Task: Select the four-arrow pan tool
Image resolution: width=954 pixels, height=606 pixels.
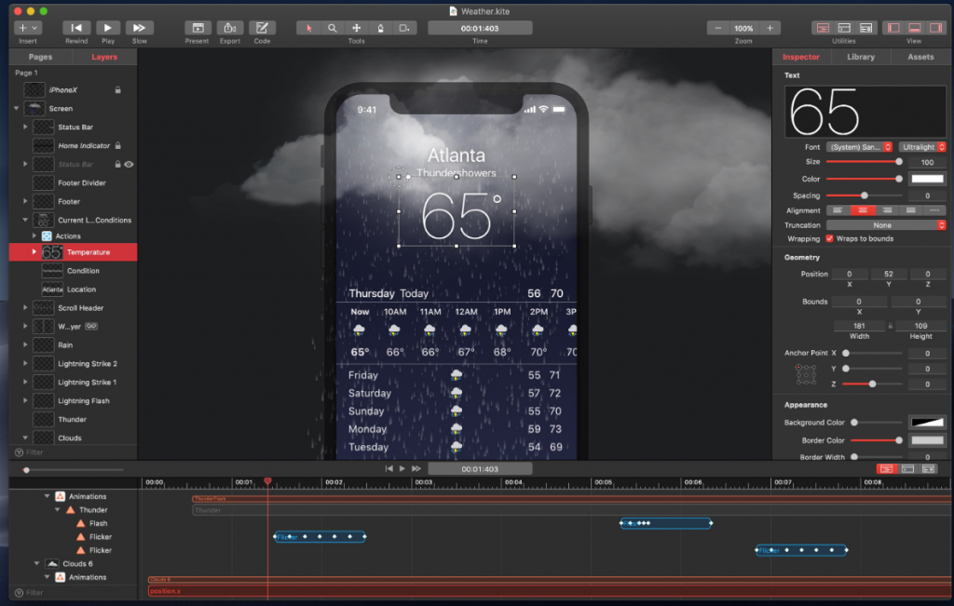Action: [x=357, y=28]
